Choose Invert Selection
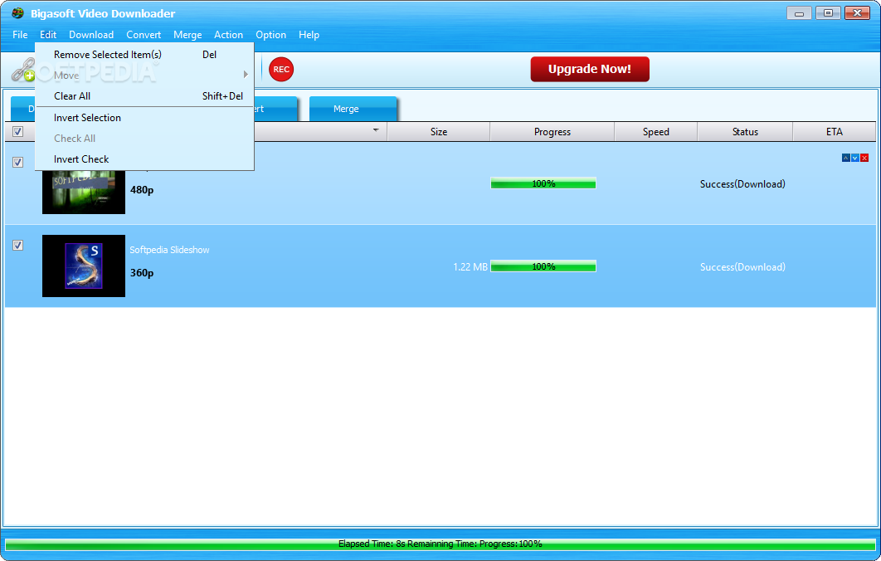 [x=144, y=118]
